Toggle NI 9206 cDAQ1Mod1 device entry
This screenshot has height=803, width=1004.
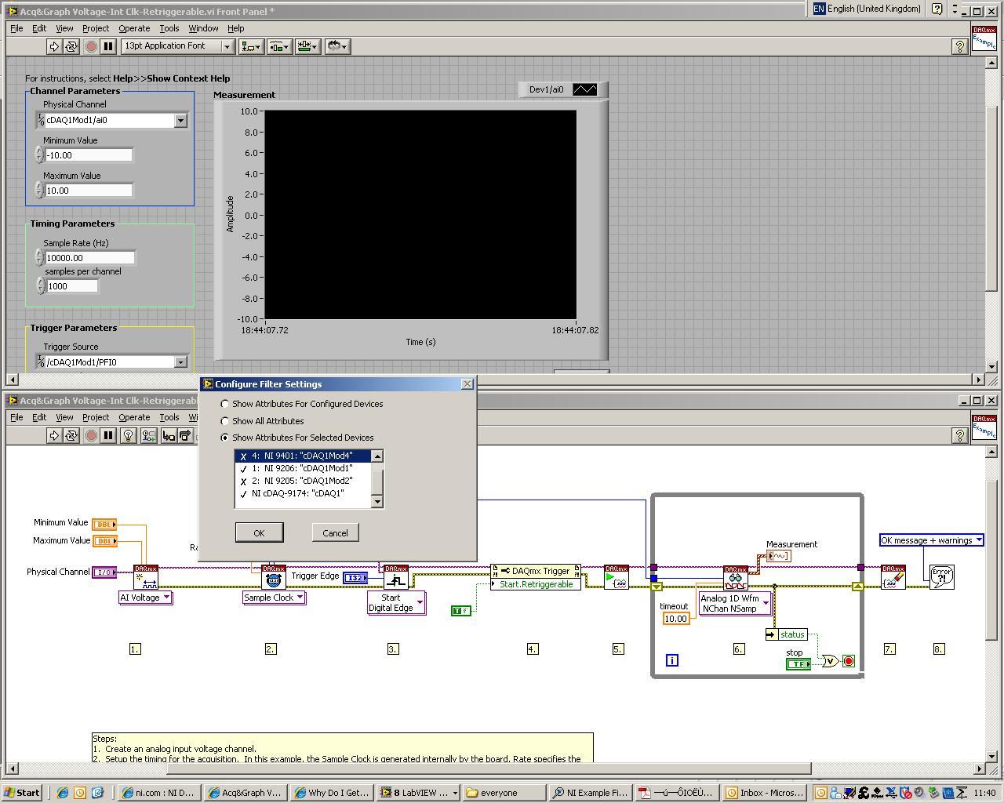click(303, 468)
